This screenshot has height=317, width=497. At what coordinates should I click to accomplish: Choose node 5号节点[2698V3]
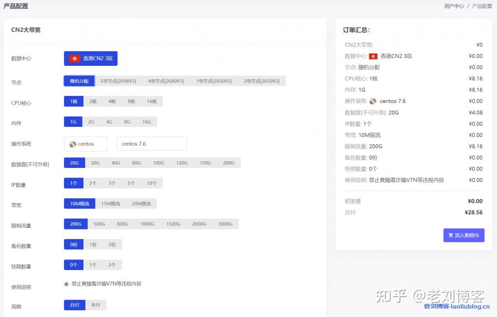[x=118, y=81]
